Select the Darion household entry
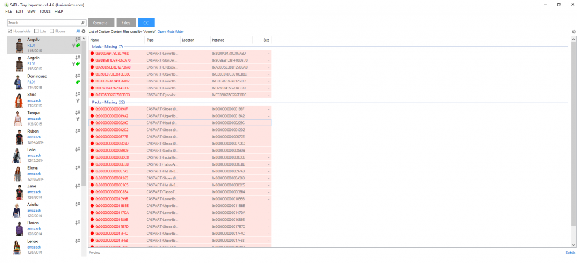Viewport: 577px width, 263px height. click(x=44, y=228)
